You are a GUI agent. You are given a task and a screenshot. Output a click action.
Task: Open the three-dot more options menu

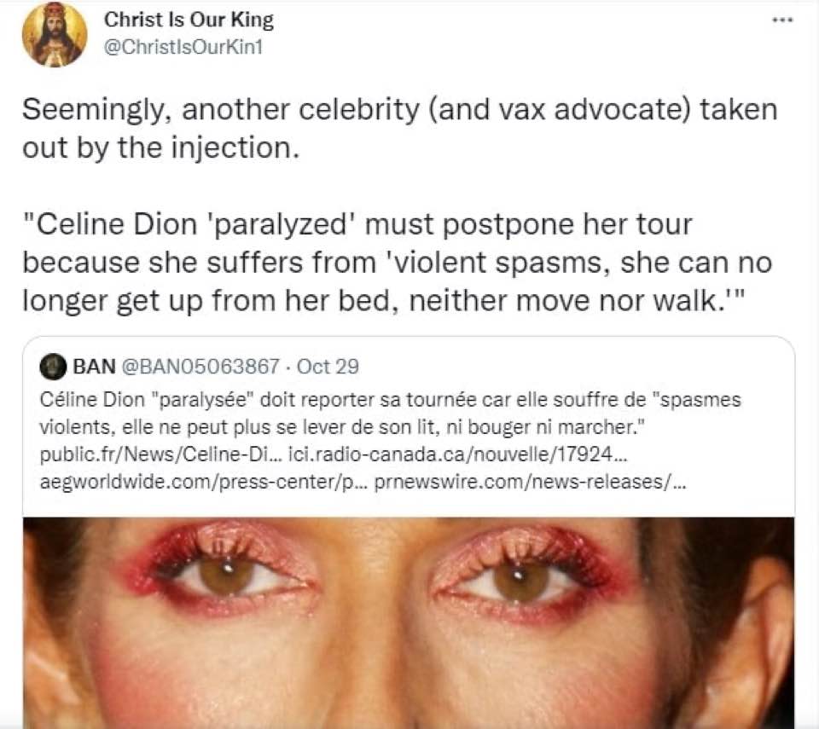tap(783, 20)
